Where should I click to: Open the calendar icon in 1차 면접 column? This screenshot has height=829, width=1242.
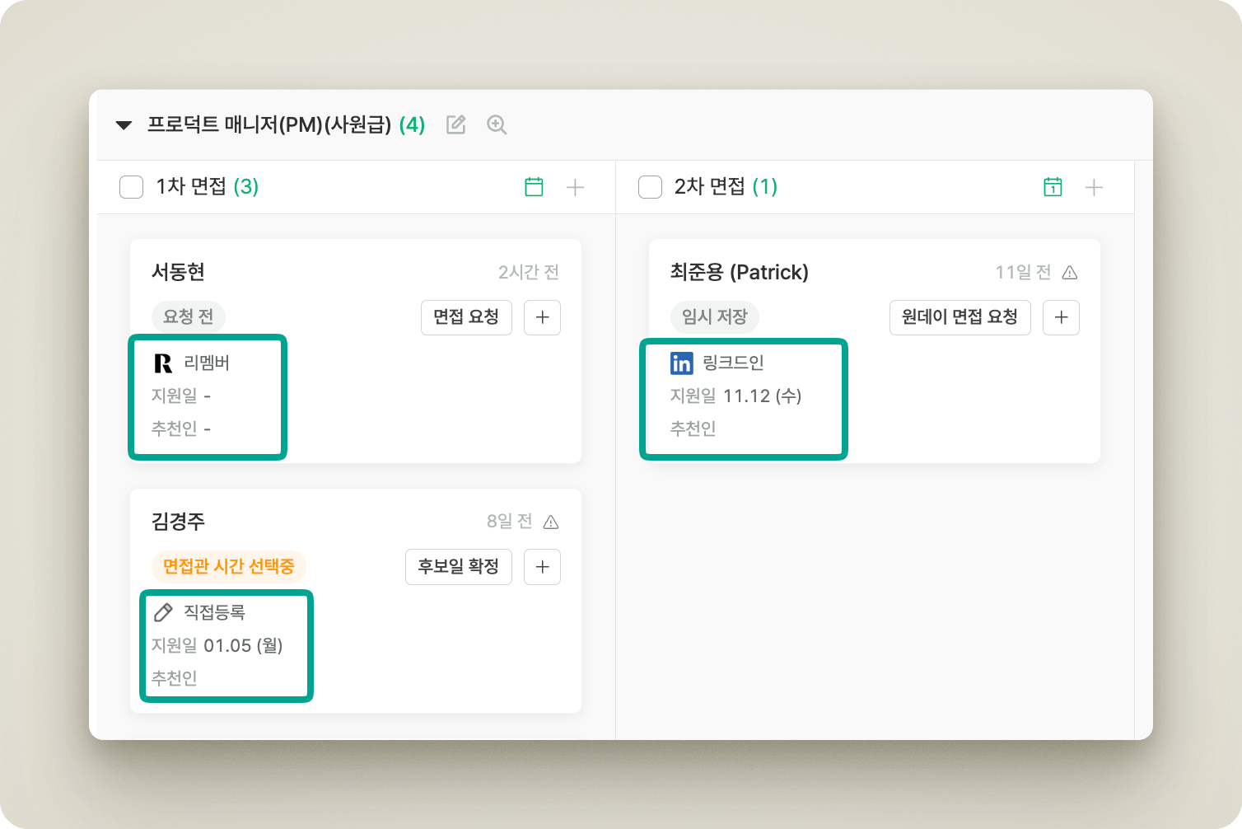[534, 187]
